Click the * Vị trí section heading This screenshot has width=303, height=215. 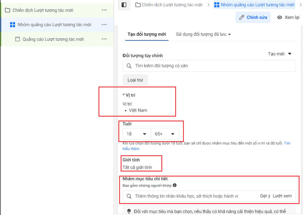tap(129, 95)
